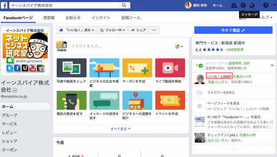Click the ライブ動画を開始 tile icon

[x=170, y=68]
